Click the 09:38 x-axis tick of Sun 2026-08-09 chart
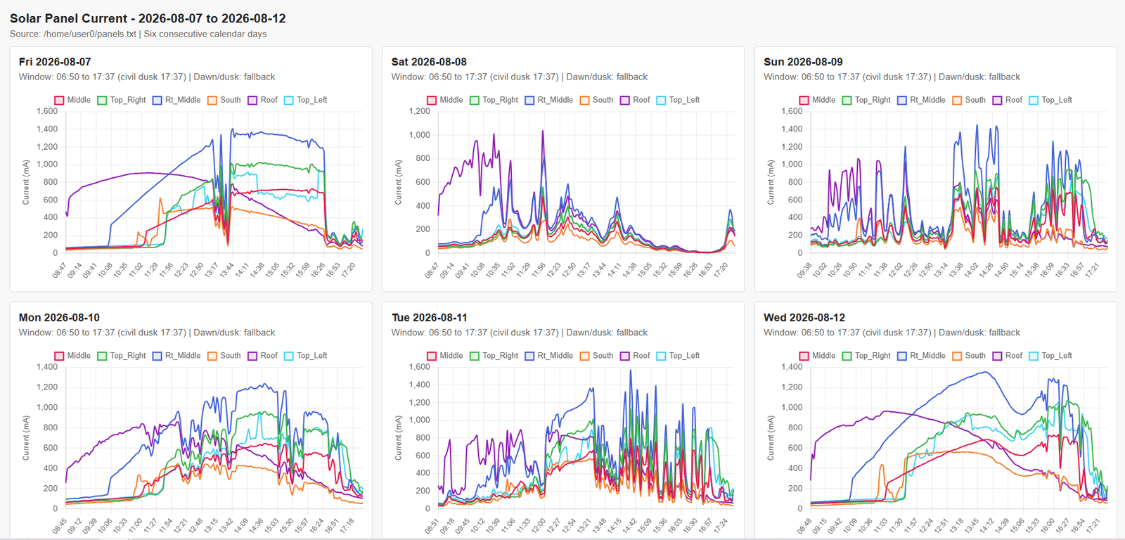 click(804, 271)
